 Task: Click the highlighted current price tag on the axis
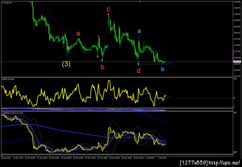click(236, 61)
